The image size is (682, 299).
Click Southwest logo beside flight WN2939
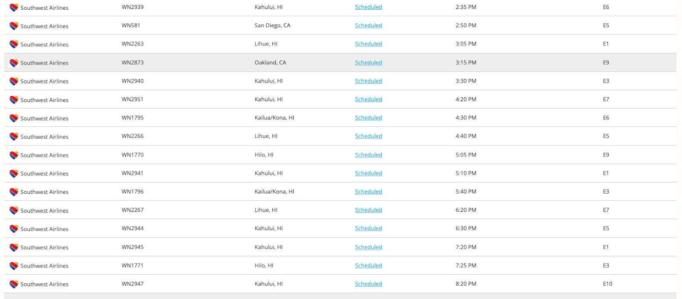[14, 8]
